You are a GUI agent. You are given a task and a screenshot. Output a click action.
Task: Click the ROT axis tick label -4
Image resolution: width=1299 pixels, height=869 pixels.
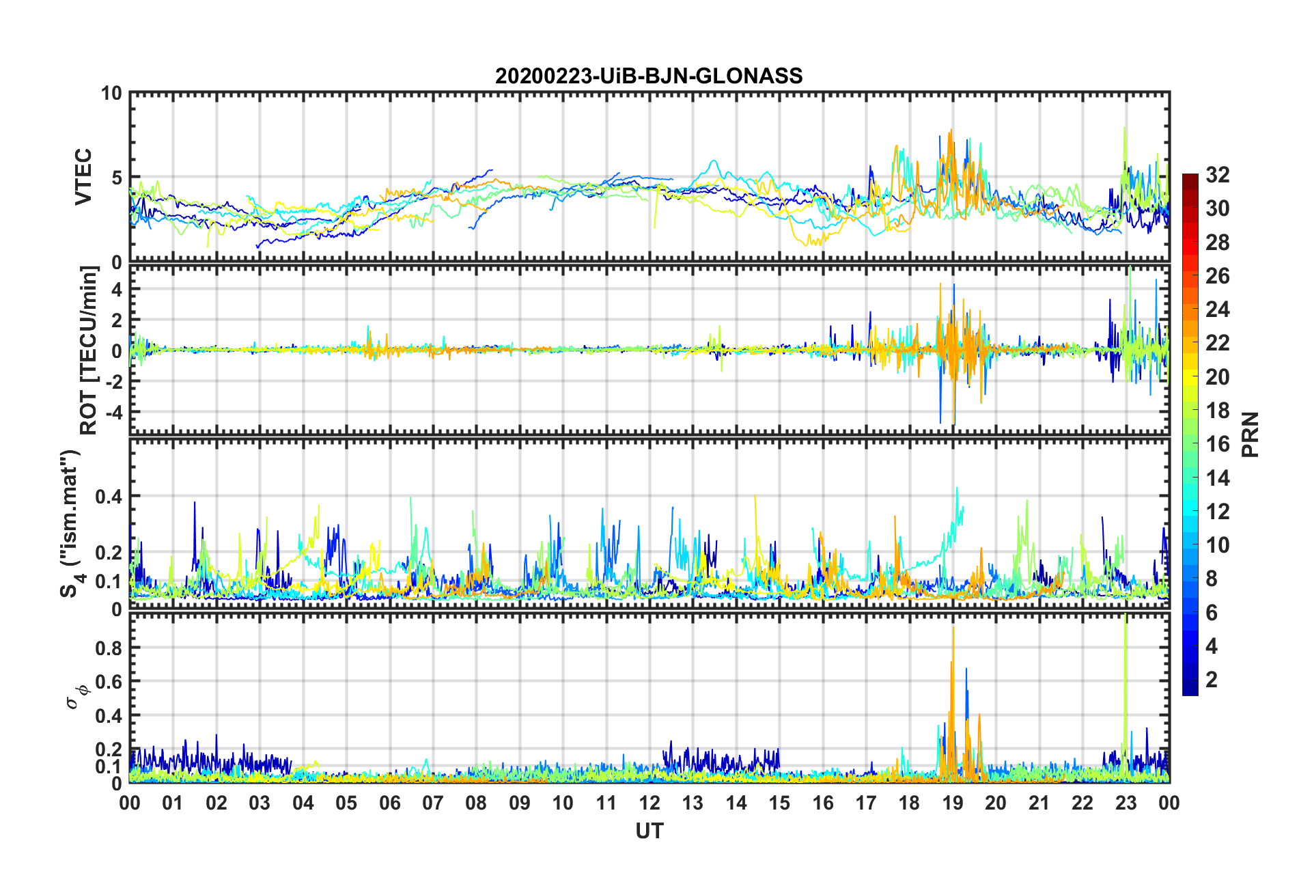coord(114,413)
